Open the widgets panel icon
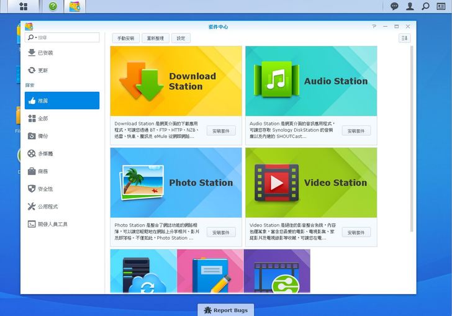 pyautogui.click(x=441, y=6)
